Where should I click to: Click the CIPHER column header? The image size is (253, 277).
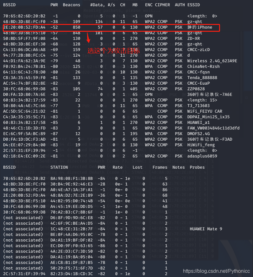click(x=162, y=5)
